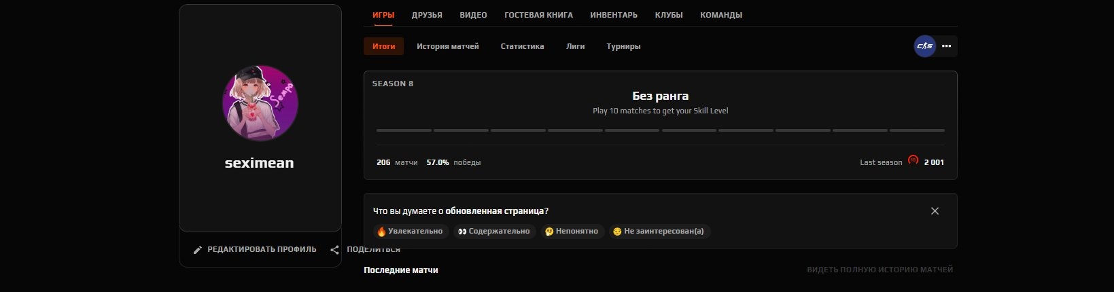Open the ИГРЫ tab
Screen dimensions: 1114x292
pyautogui.click(x=383, y=15)
